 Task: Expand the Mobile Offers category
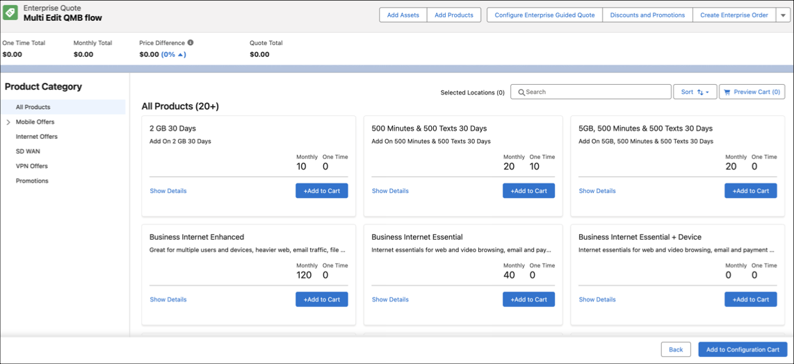8,122
